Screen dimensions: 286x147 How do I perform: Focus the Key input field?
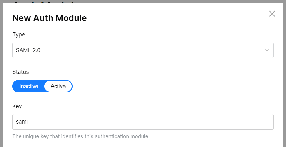point(143,122)
